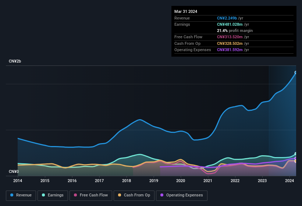302x206 pixels.
Task: Click the 2019 x-axis label
Action: coord(153,181)
